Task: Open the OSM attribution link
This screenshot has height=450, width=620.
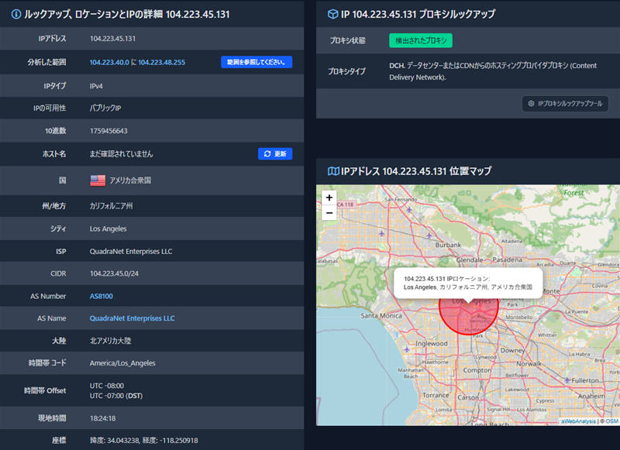Action: (611, 421)
